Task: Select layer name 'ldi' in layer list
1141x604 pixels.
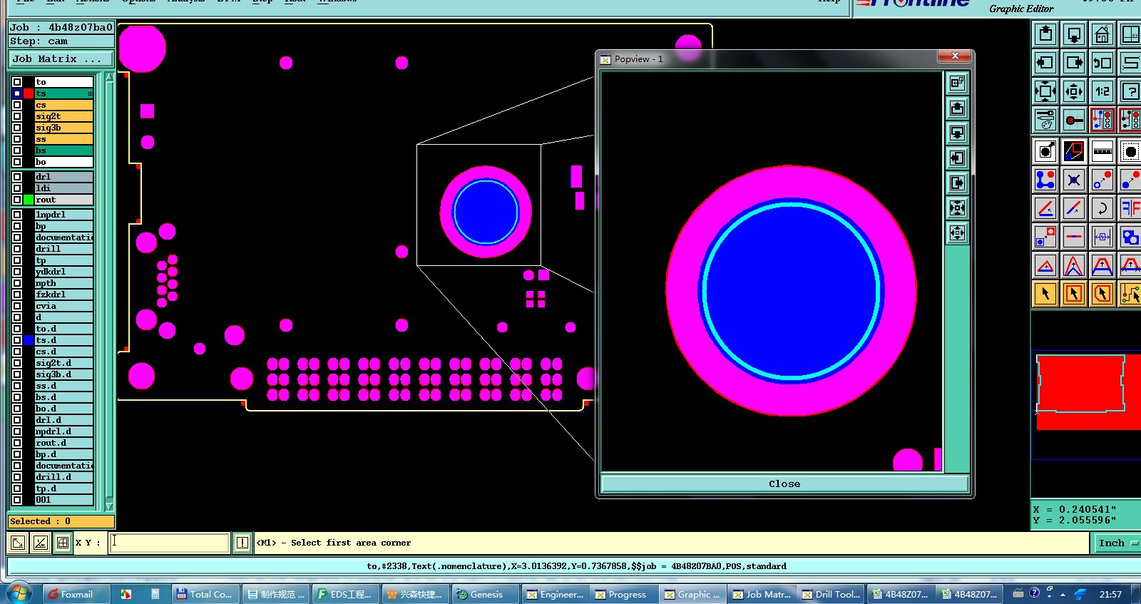Action: point(64,188)
